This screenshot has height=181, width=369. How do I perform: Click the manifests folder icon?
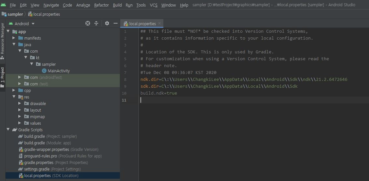(x=21, y=38)
